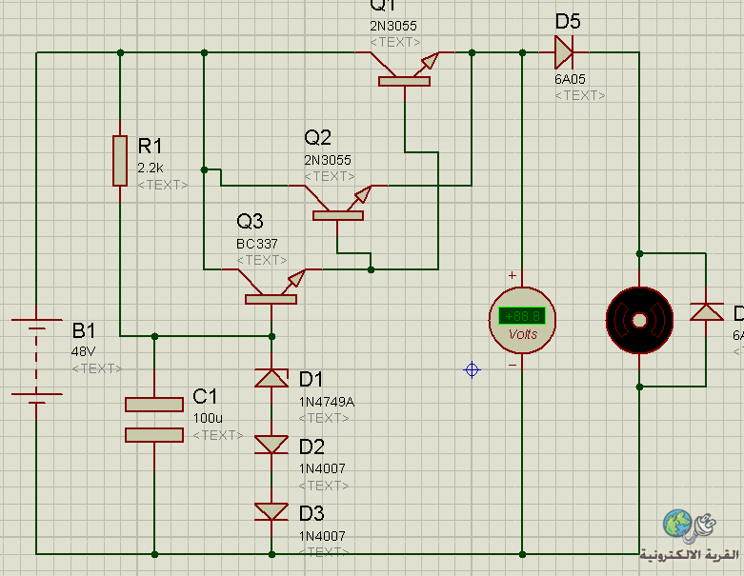Click the 2N3055 text under Q2
This screenshot has width=744, height=576.
coord(328,160)
